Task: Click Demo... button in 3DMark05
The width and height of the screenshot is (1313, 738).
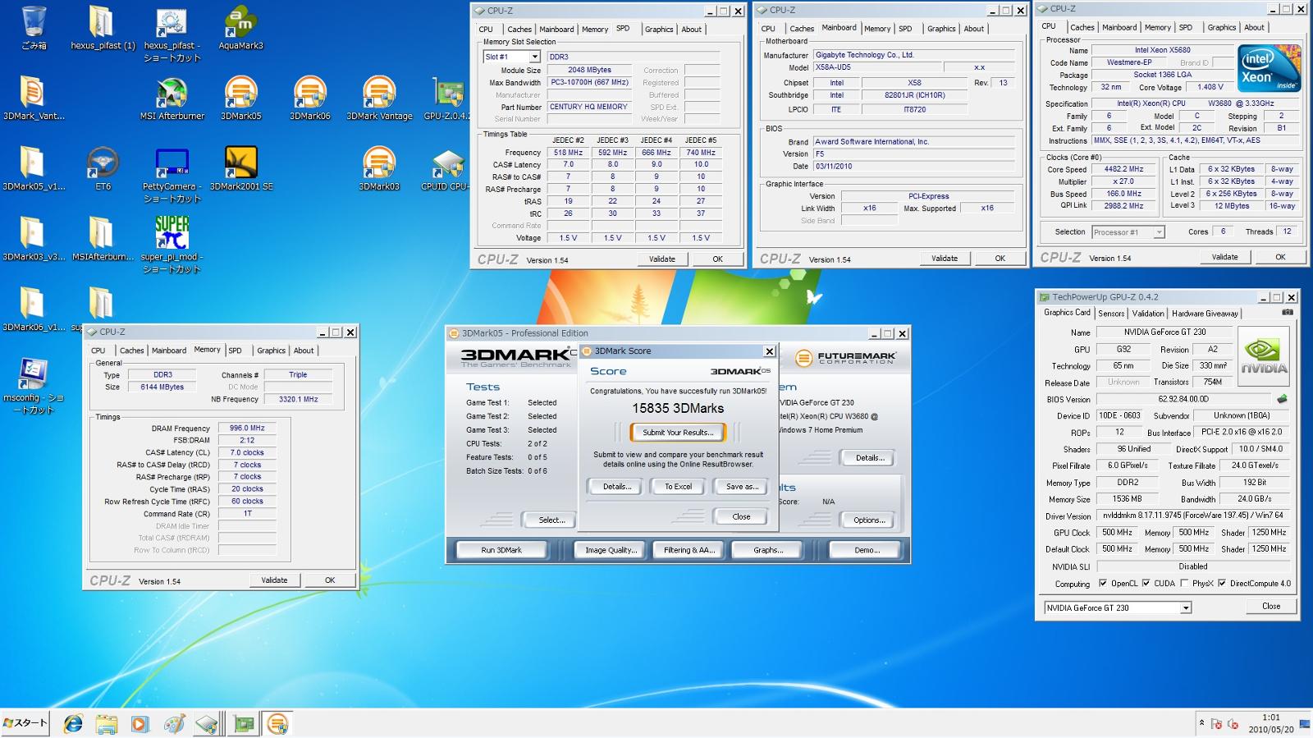Action: tap(866, 550)
